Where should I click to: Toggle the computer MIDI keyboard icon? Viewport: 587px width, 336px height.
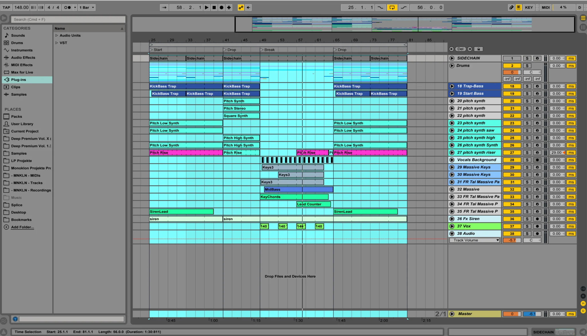click(518, 7)
